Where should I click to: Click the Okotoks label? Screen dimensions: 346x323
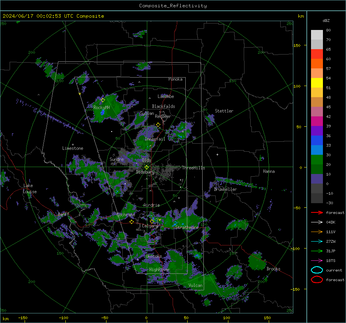point(154,257)
